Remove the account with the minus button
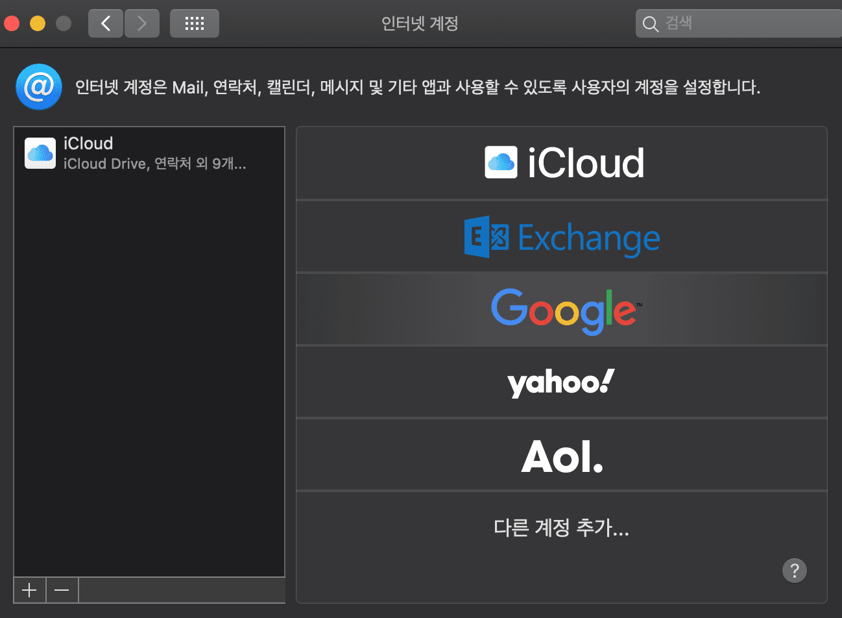The height and width of the screenshot is (618, 842). [x=62, y=590]
